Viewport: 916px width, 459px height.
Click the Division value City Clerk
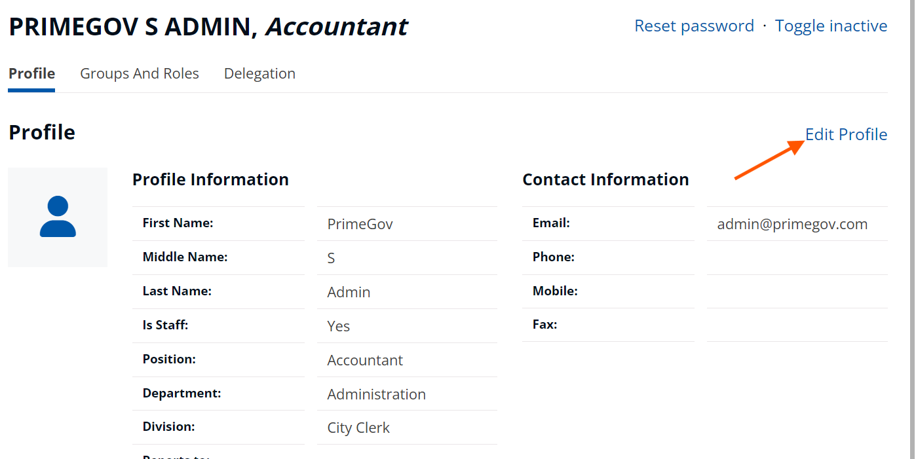(x=358, y=428)
